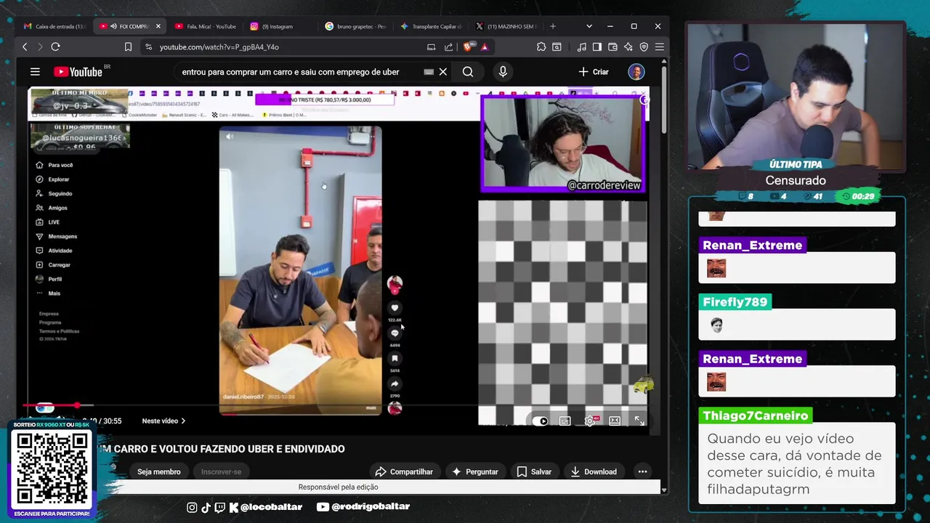Screen dimensions: 930x523
Task: Select Seguindo in the TikTok sidebar
Action: click(54, 194)
